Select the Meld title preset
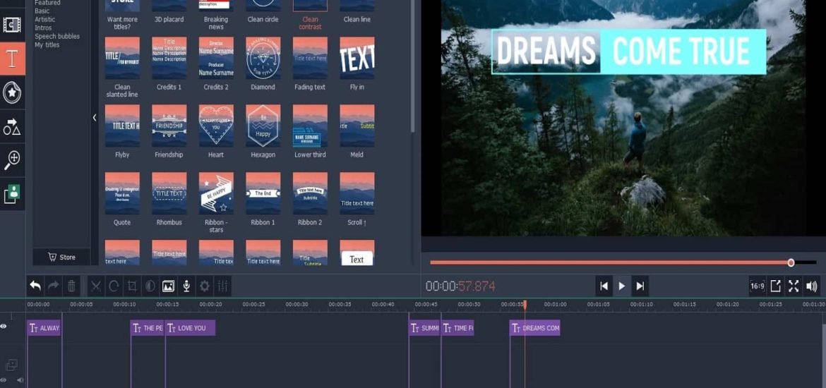Viewport: 826px width, 388px height. coord(357,126)
